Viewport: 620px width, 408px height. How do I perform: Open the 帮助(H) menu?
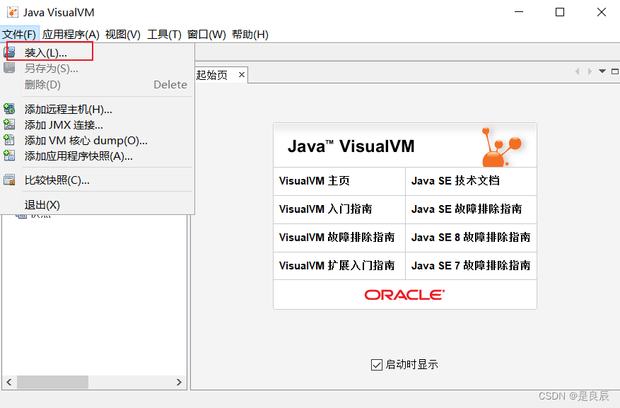(250, 35)
